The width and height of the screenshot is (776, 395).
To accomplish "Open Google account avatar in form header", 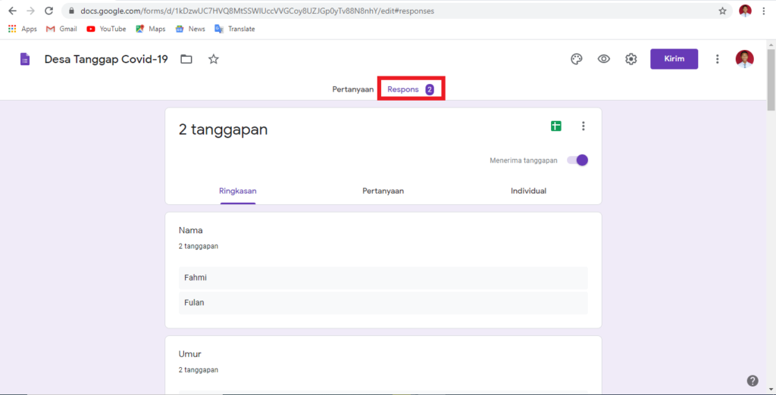I will [x=744, y=59].
